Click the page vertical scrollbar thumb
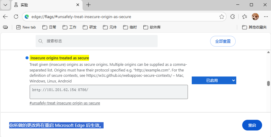Image resolution: width=271 pixels, height=137 pixels. pos(269,83)
